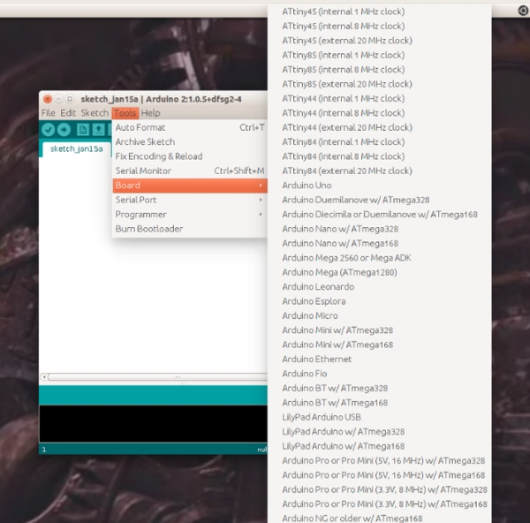530x523 pixels.
Task: Pick Pro Mini (3.3V, 8 MHz) w/ ATmega168
Action: click(380, 504)
